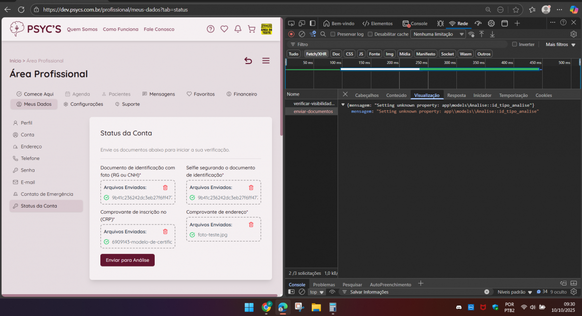
Task: Expand the Mais filtros dropdown
Action: click(x=559, y=45)
